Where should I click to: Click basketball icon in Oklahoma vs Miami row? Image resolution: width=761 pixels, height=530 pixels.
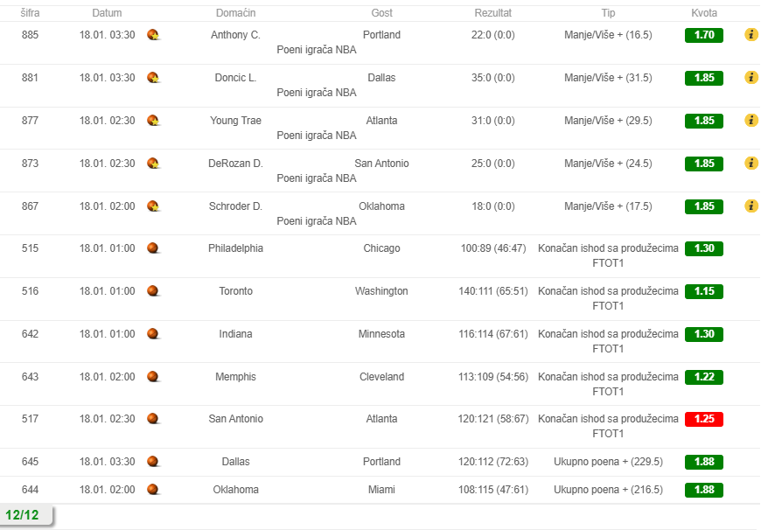[x=153, y=490]
